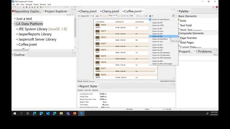
Task: Expand the JRE System Library node
Action: point(15,29)
